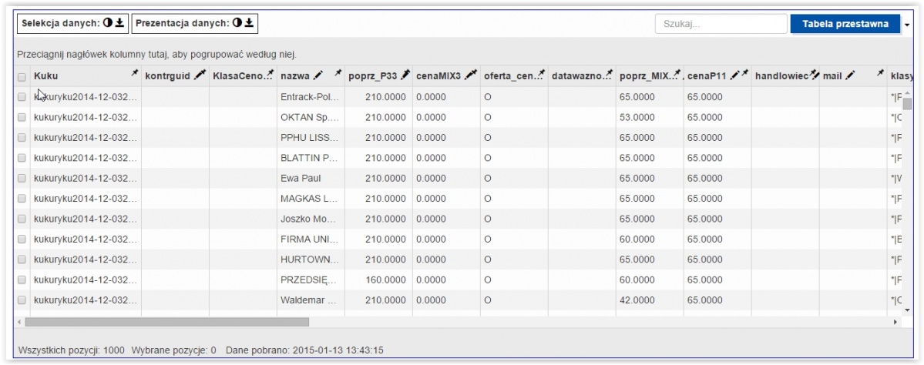The height and width of the screenshot is (365, 924).
Task: Download the Selekcja danych settings
Action: point(119,23)
